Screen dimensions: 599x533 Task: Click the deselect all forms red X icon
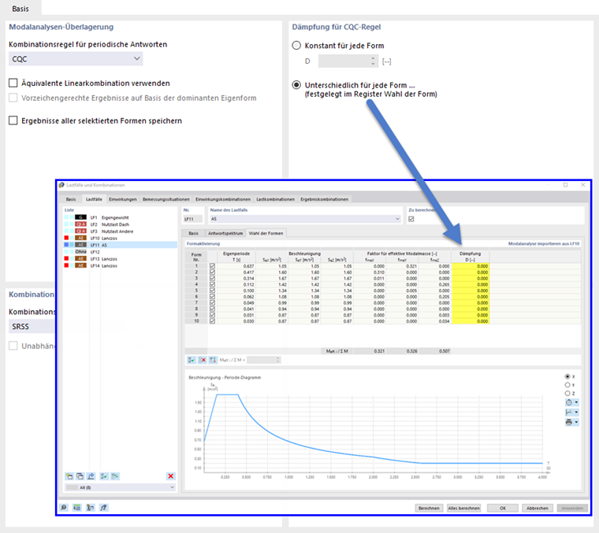point(203,360)
